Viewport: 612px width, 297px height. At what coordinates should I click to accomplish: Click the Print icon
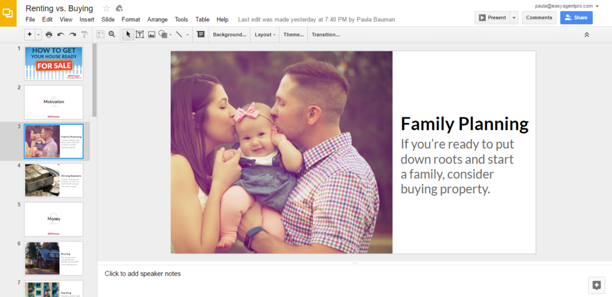[49, 34]
